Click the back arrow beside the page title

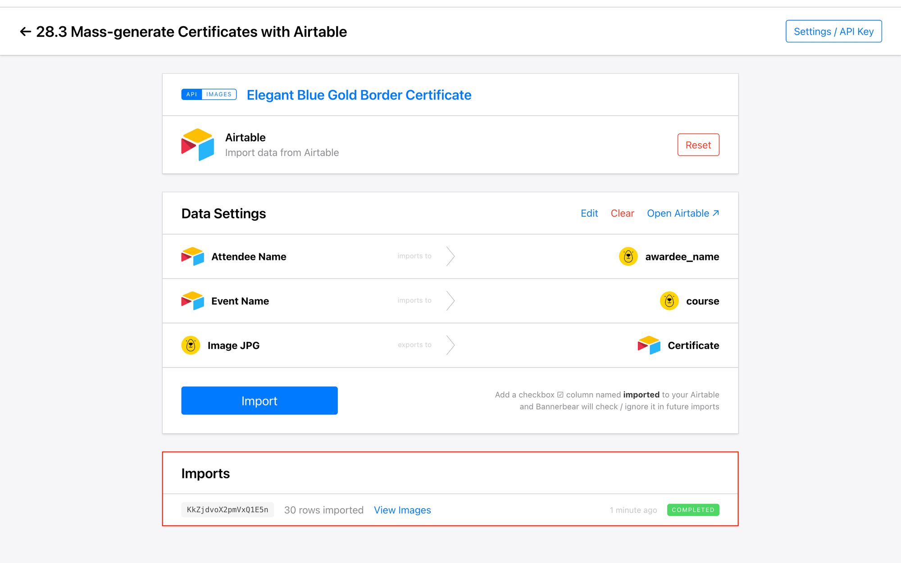pos(26,32)
